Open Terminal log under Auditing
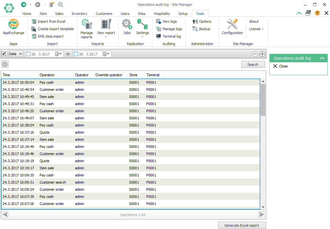330x229 pixels. point(173,36)
